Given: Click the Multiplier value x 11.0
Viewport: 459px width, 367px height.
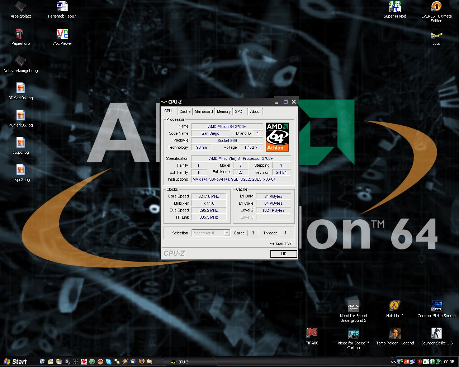Looking at the screenshot, I should pos(209,203).
